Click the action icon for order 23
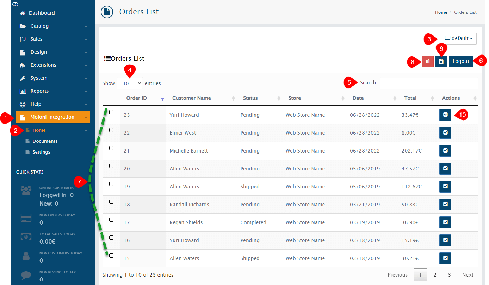489x285 pixels. click(x=445, y=115)
